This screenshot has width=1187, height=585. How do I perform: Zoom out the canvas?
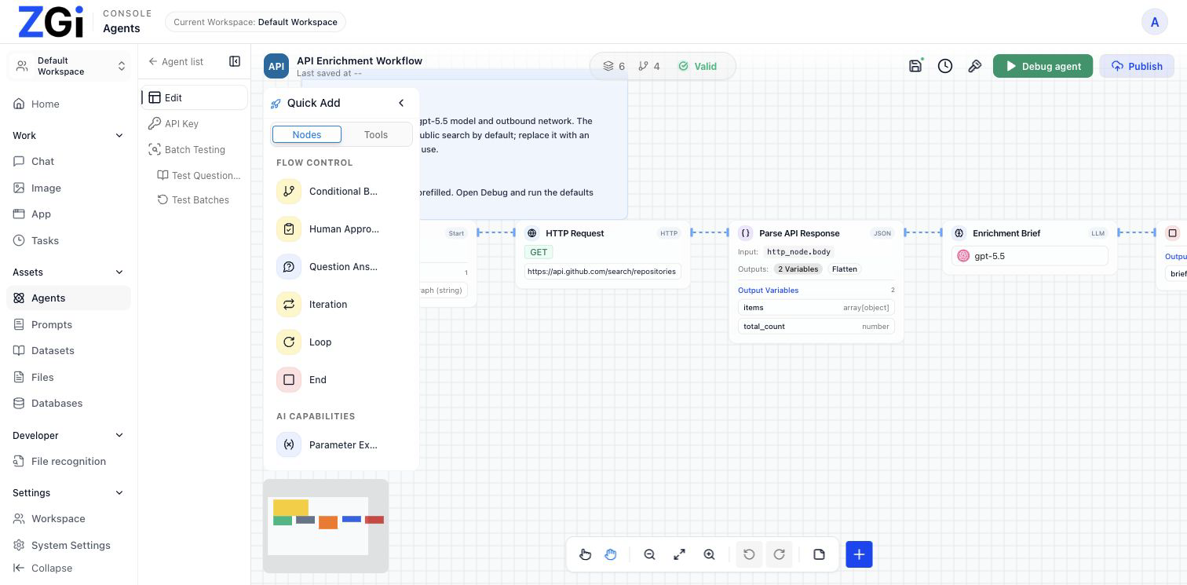[x=649, y=554]
